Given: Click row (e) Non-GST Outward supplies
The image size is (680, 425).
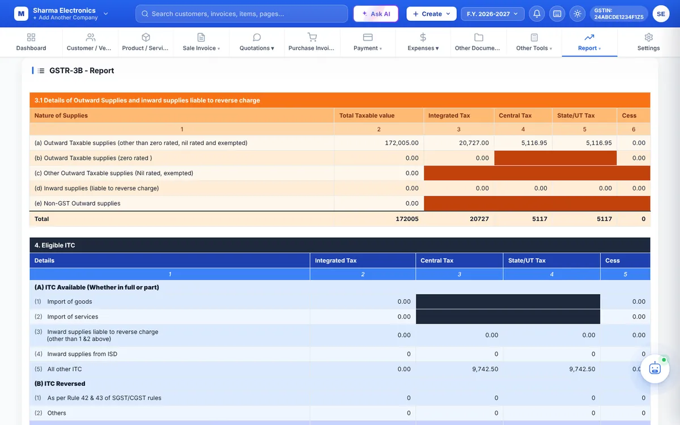Looking at the screenshot, I should [x=340, y=203].
